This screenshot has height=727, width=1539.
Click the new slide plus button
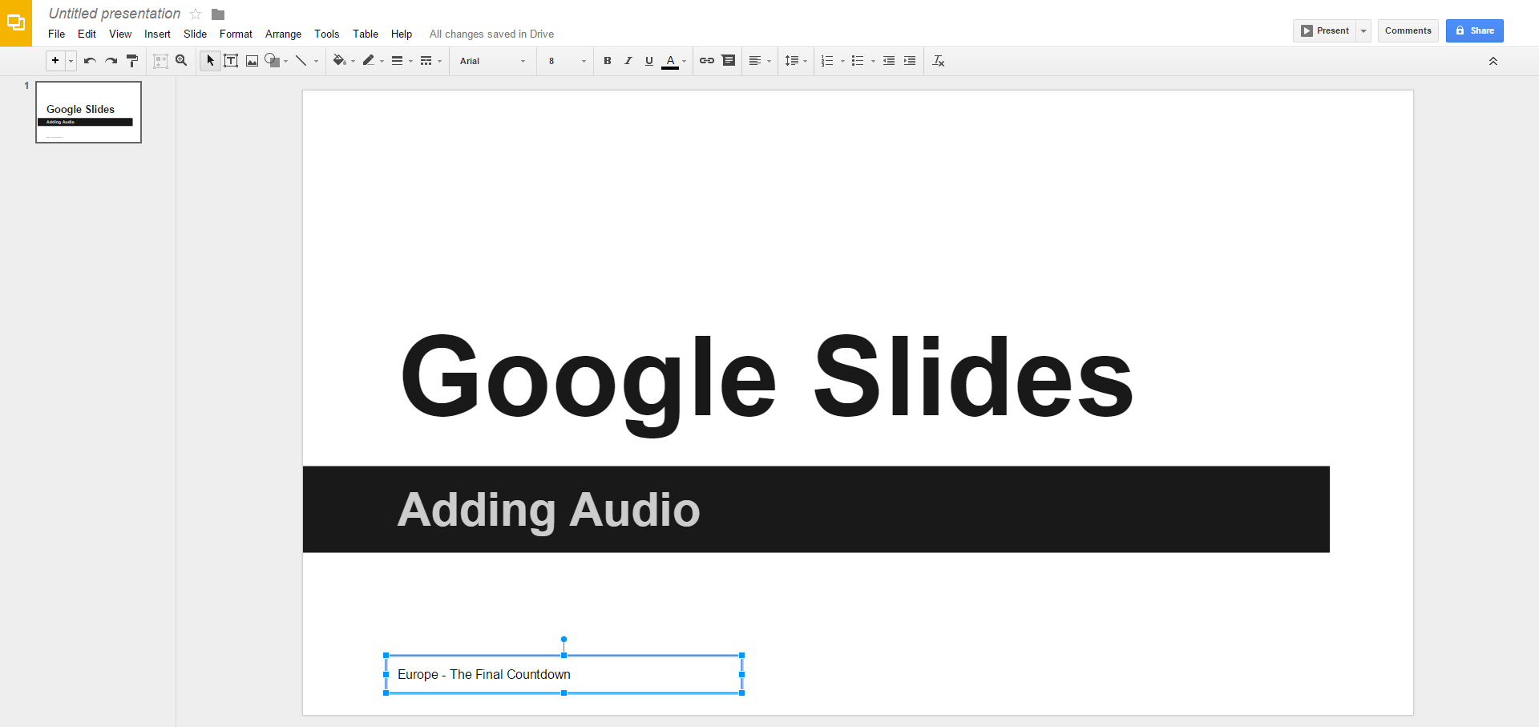tap(55, 61)
